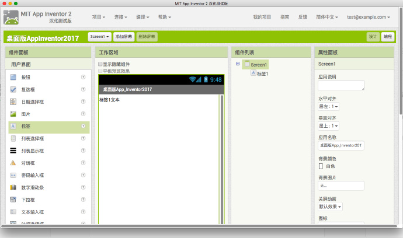Select the 图片 image component icon
Screen dimensions: 403x238
click(x=13, y=114)
